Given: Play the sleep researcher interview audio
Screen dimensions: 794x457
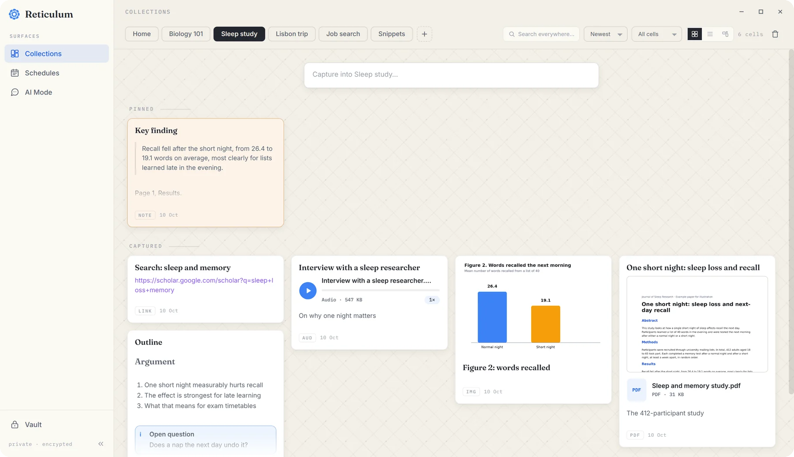Looking at the screenshot, I should [308, 291].
